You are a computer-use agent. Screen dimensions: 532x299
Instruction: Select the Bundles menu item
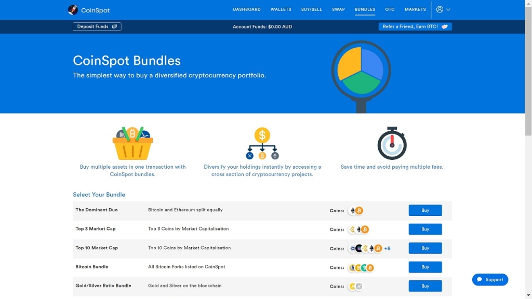365,9
